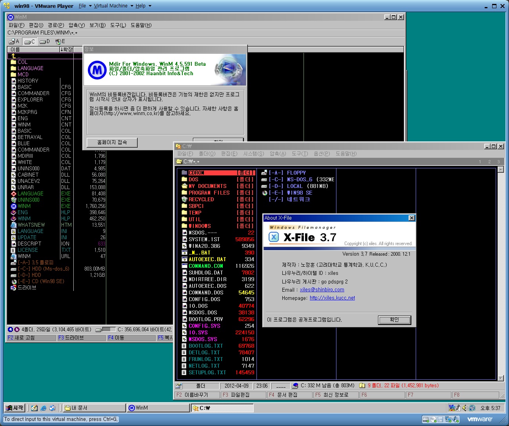Sort WinM list by 확장 column header
Screen dimensions: 509x426
pyautogui.click(x=66, y=49)
